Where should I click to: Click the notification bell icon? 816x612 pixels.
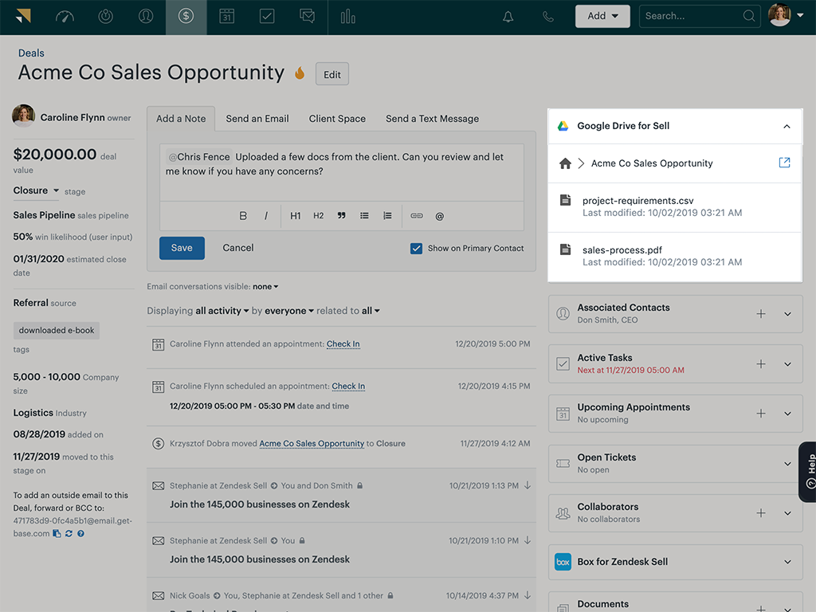[x=508, y=14]
